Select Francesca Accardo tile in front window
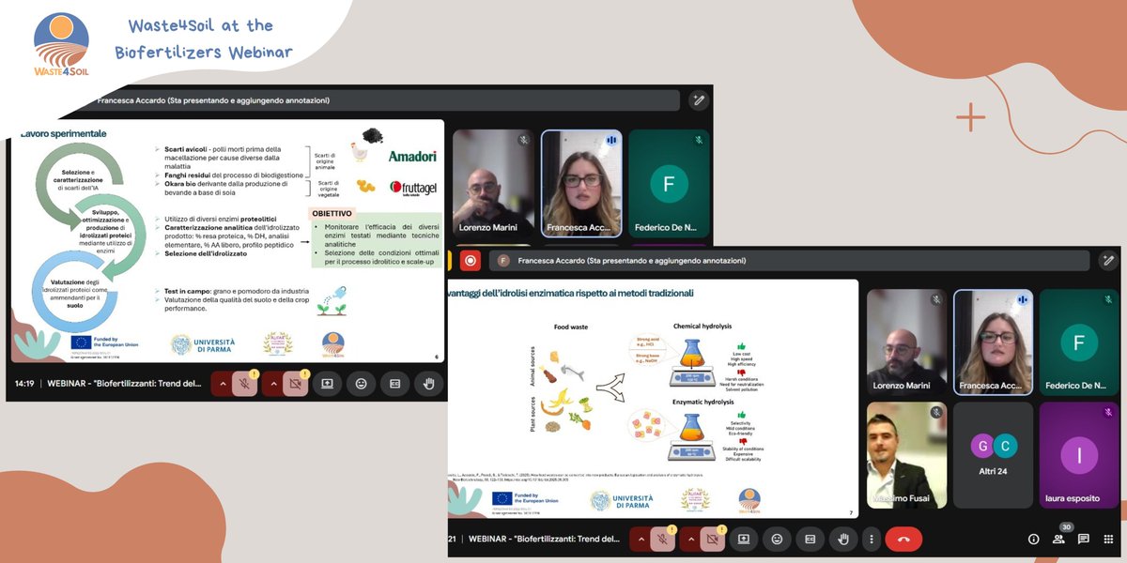1127x563 pixels. point(993,342)
